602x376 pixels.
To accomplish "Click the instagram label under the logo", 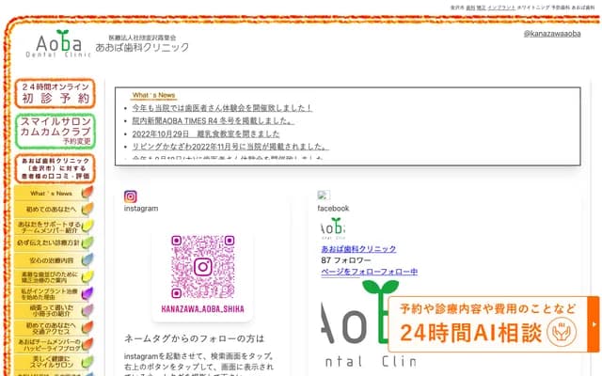I will [x=141, y=209].
